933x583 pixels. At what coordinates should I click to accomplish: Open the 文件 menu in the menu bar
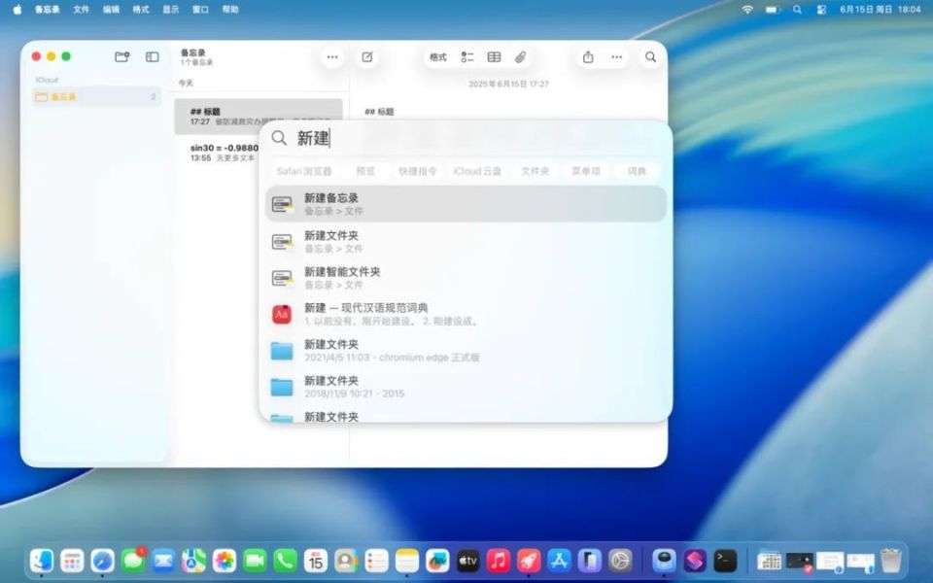[x=81, y=10]
